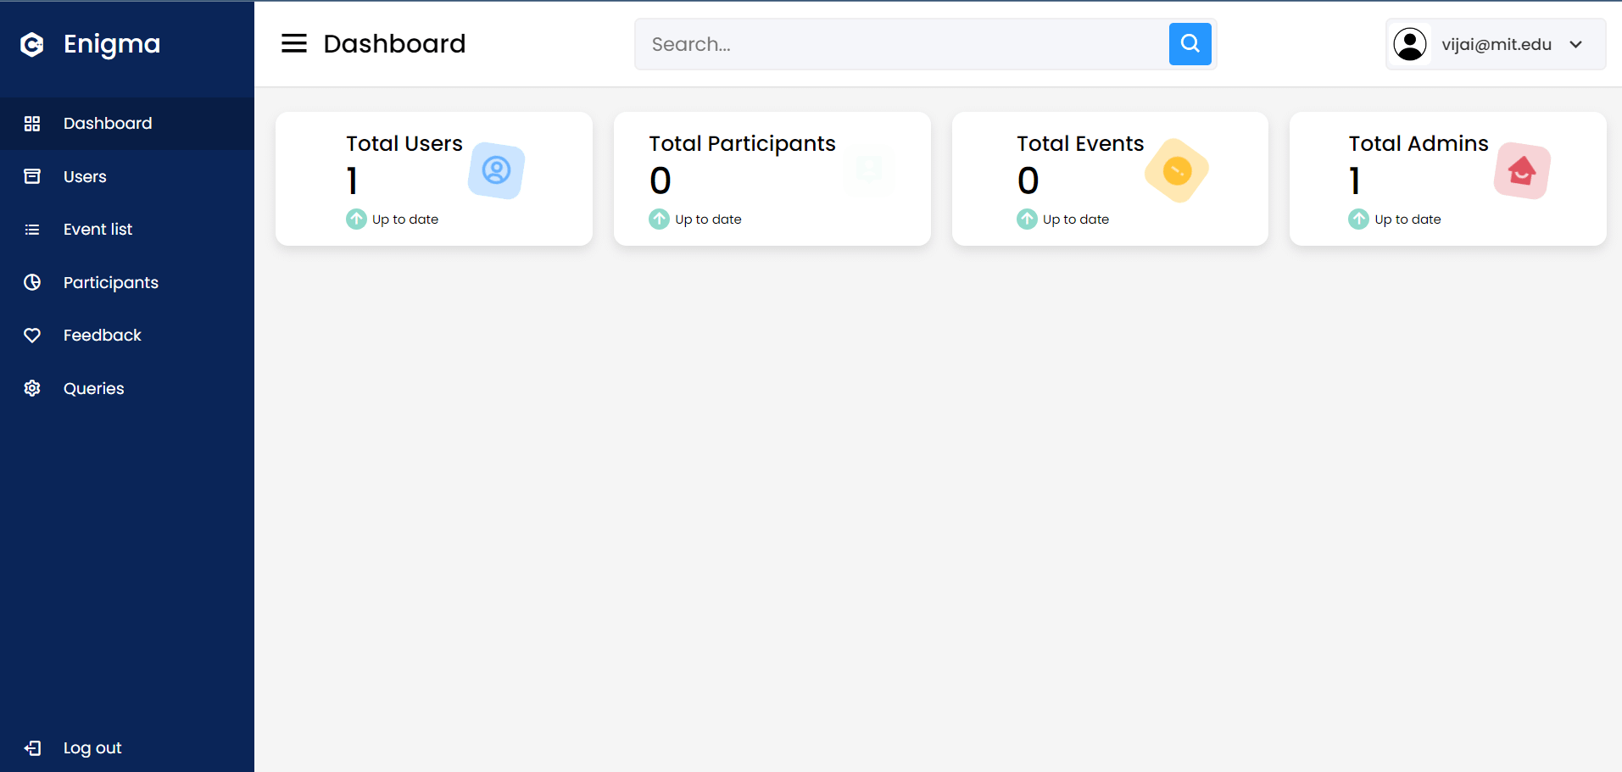The image size is (1622, 772).
Task: Click the blue search magnifier button
Action: pos(1190,44)
